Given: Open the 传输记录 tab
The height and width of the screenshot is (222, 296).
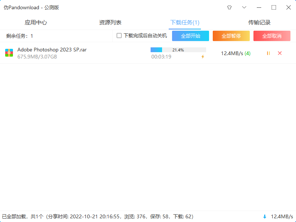Looking at the screenshot, I should [259, 23].
